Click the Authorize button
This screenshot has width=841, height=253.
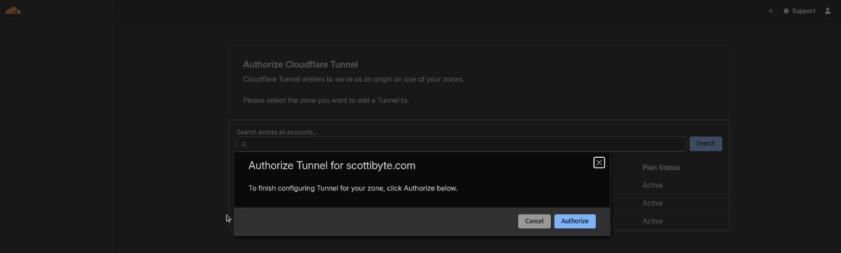[575, 221]
